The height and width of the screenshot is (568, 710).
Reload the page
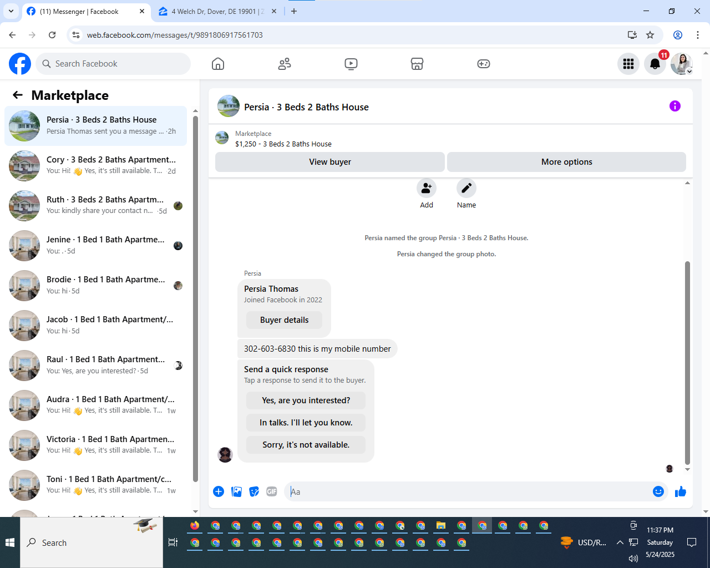coord(52,35)
